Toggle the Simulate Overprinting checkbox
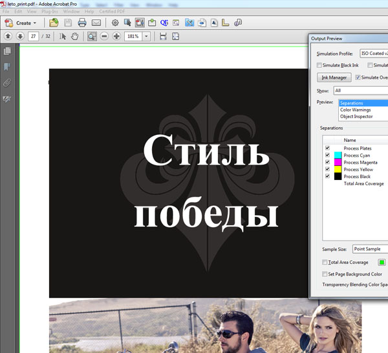 point(358,77)
